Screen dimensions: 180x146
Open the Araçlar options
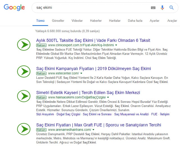(172, 21)
